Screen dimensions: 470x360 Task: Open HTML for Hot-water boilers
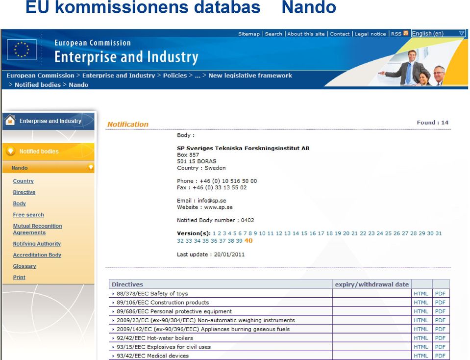click(x=421, y=338)
